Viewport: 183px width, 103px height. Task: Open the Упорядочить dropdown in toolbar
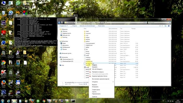(x=63, y=26)
